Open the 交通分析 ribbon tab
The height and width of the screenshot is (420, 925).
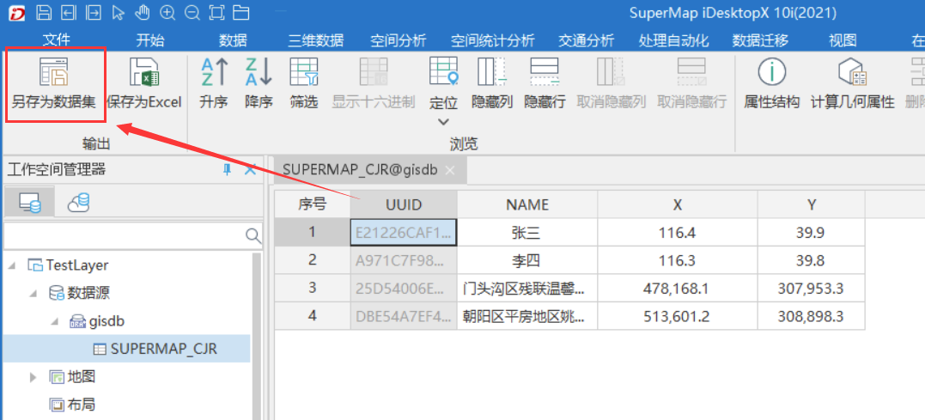pos(587,40)
